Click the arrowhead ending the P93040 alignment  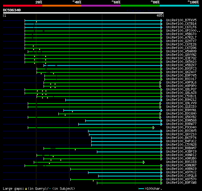click(154, 128)
